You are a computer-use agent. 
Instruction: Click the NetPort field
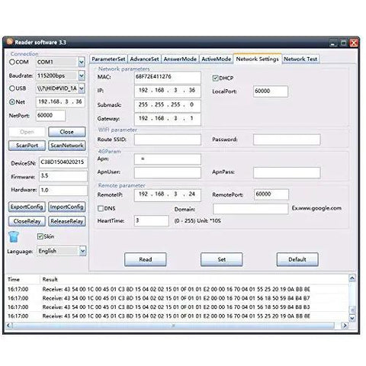click(50, 116)
